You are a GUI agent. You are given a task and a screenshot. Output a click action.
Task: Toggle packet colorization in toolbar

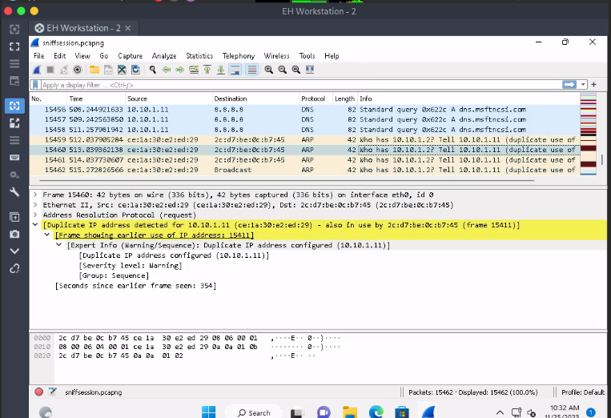tap(251, 70)
